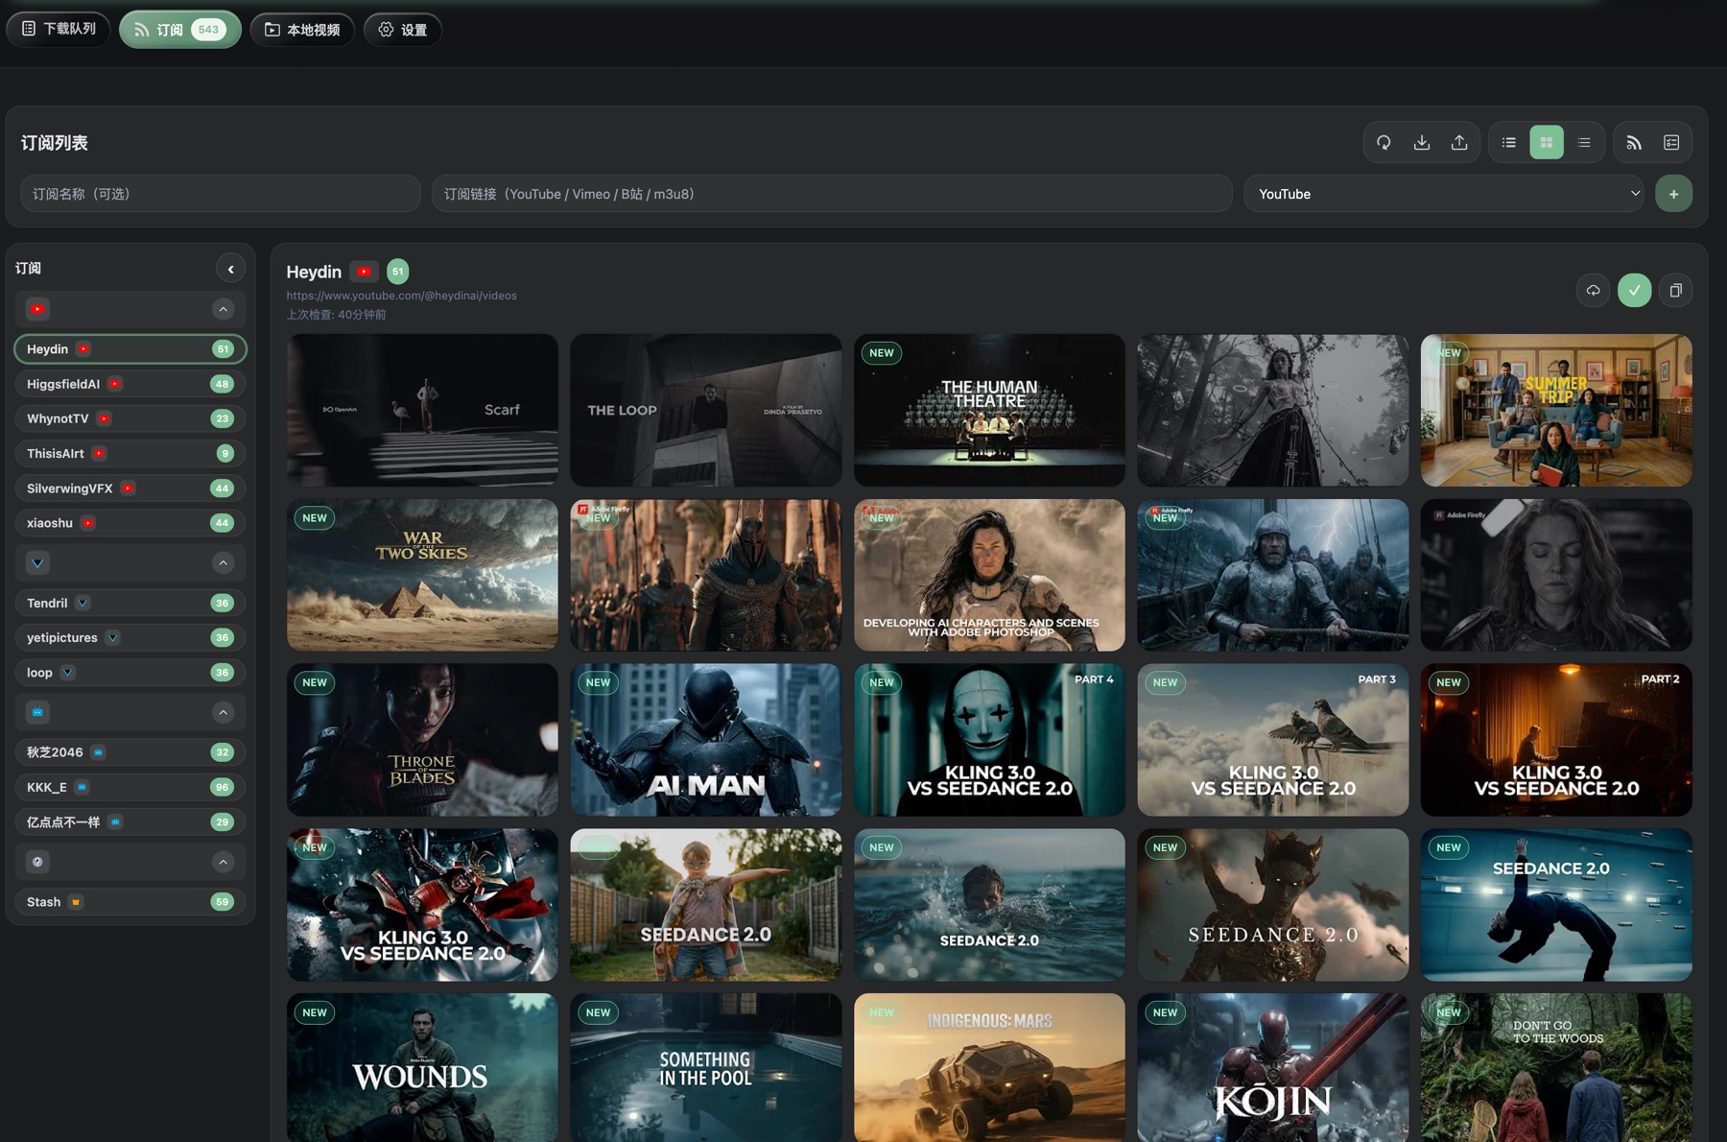This screenshot has height=1142, width=1727.
Task: Open the 订阅 tab
Action: tap(179, 30)
